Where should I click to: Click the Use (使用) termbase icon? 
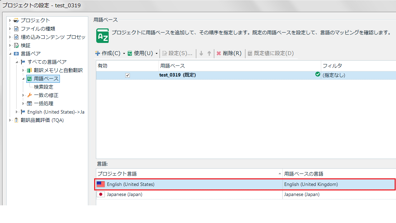coord(130,53)
